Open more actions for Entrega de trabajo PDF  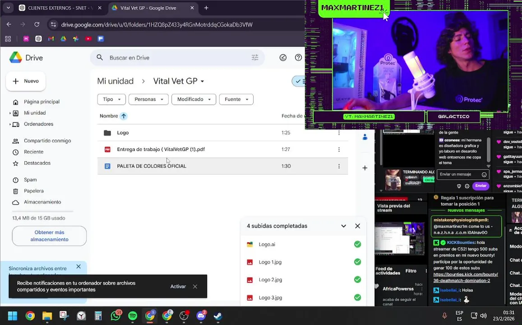[339, 149]
